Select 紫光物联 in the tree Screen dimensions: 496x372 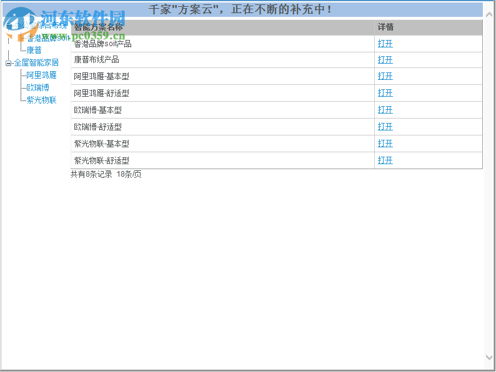coord(41,100)
